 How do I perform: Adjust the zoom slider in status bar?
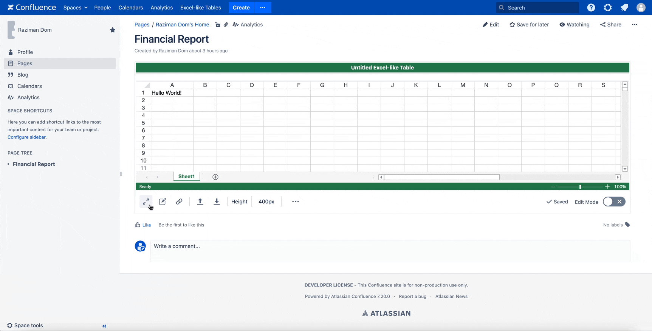[x=580, y=187]
